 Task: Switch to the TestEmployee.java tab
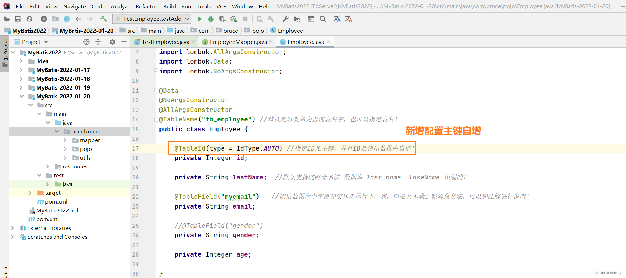(x=165, y=42)
